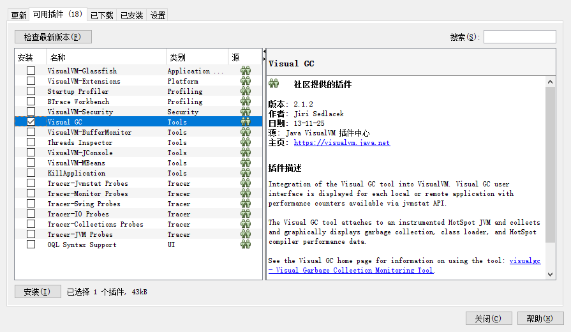Click source icon in Visual GC row
This screenshot has width=571, height=332.
point(246,122)
